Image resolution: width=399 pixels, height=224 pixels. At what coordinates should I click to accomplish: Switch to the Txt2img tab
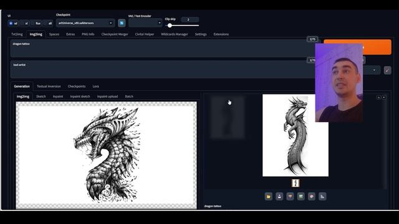coord(17,34)
